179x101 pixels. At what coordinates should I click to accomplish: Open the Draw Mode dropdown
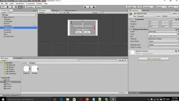pos(163,41)
